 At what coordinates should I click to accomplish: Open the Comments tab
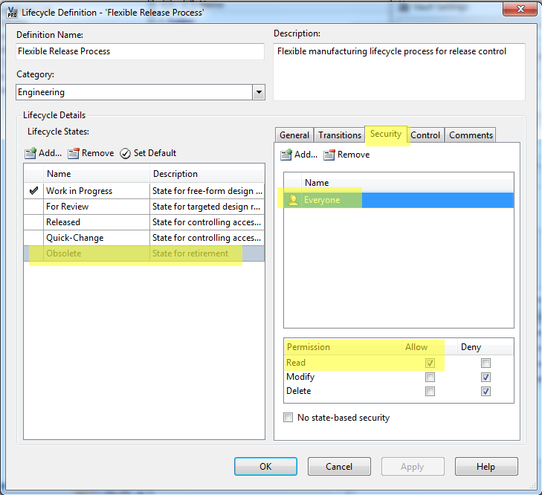tap(471, 135)
